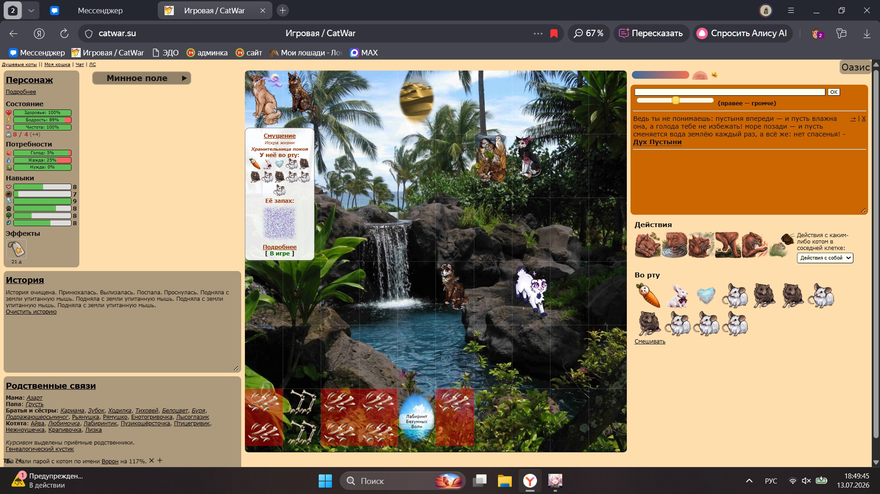This screenshot has width=880, height=494.
Task: Expand the browser tab list chevron
Action: [31, 11]
